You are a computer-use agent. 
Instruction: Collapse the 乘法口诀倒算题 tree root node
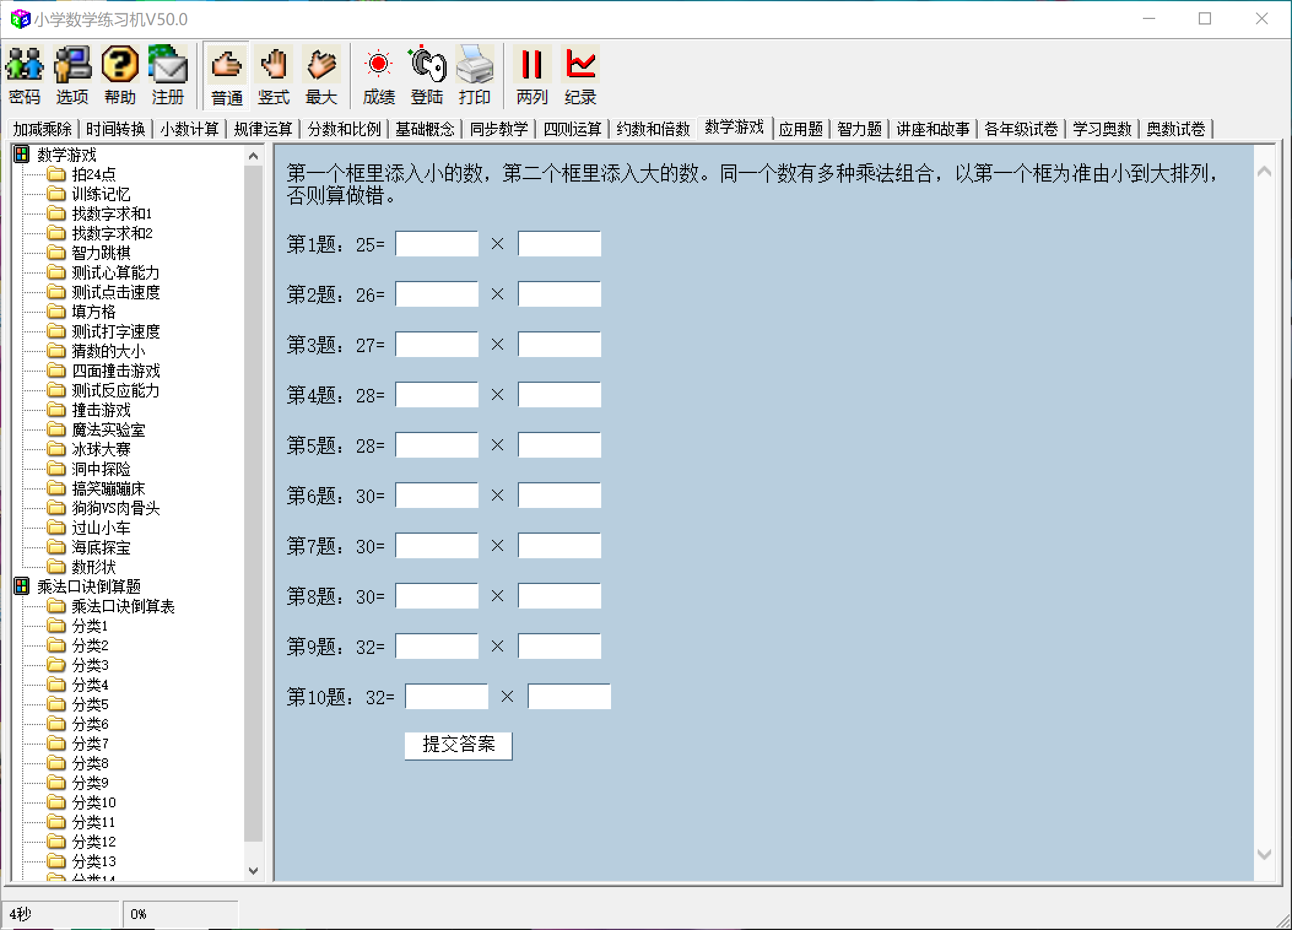pos(21,586)
